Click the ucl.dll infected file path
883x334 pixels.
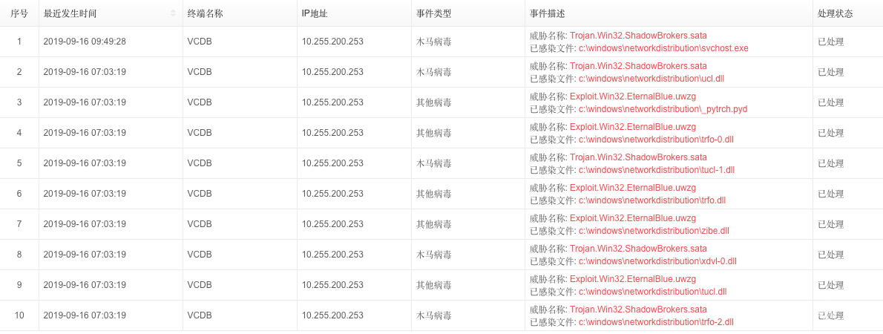[646, 79]
